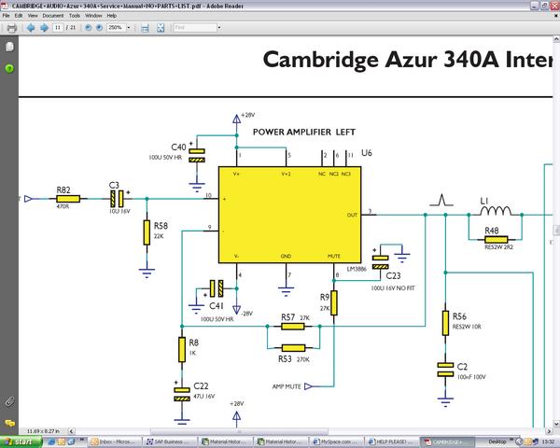Image resolution: width=560 pixels, height=448 pixels.
Task: Open the Help menu
Action: [112, 16]
